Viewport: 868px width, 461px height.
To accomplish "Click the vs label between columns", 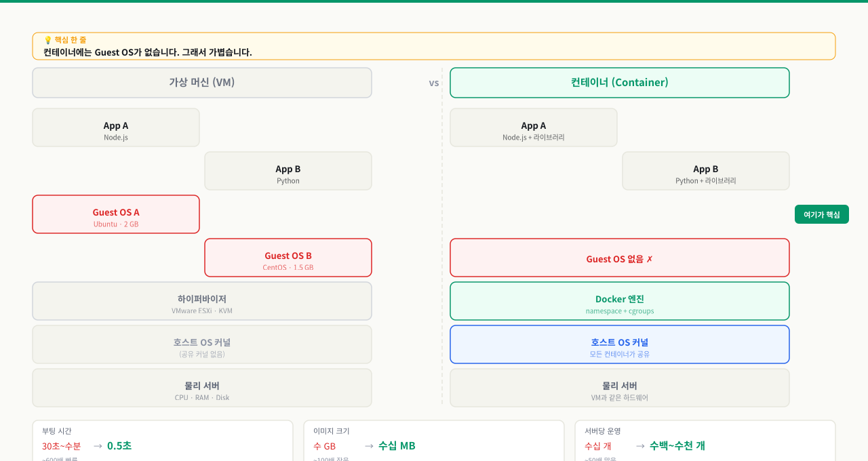I will pyautogui.click(x=434, y=83).
